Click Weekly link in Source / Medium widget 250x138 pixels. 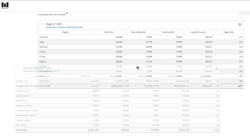click(26, 71)
